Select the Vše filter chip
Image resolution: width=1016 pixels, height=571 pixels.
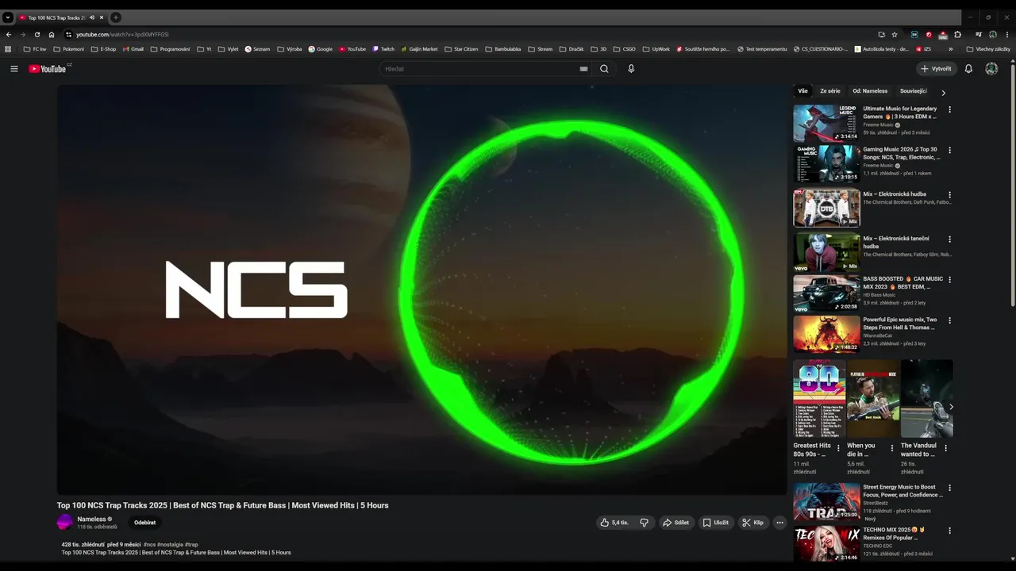point(802,91)
